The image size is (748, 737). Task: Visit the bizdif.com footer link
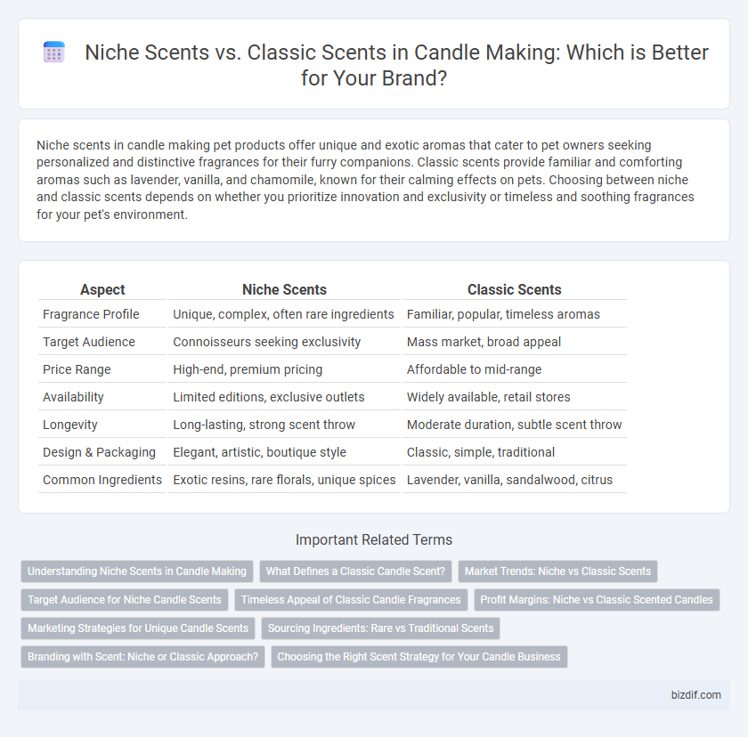696,695
